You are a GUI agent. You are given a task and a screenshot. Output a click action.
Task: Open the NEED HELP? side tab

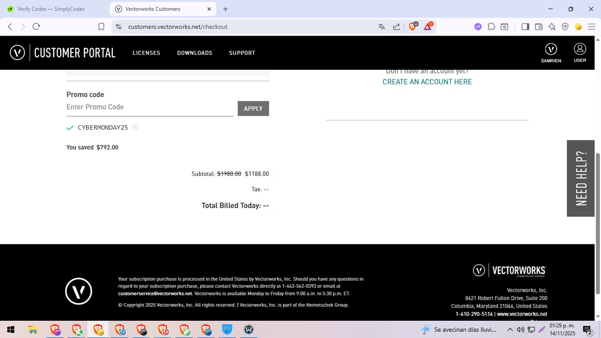(x=581, y=178)
